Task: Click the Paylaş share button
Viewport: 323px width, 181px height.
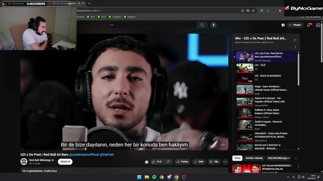Action: [x=182, y=162]
